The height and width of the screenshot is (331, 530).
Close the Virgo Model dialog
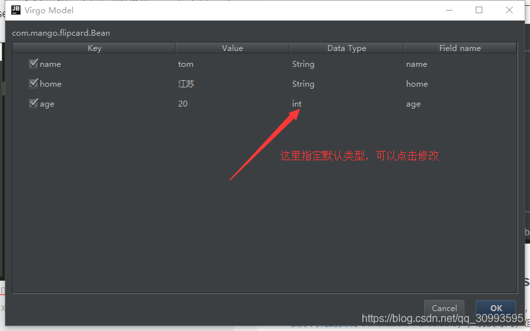click(x=509, y=10)
